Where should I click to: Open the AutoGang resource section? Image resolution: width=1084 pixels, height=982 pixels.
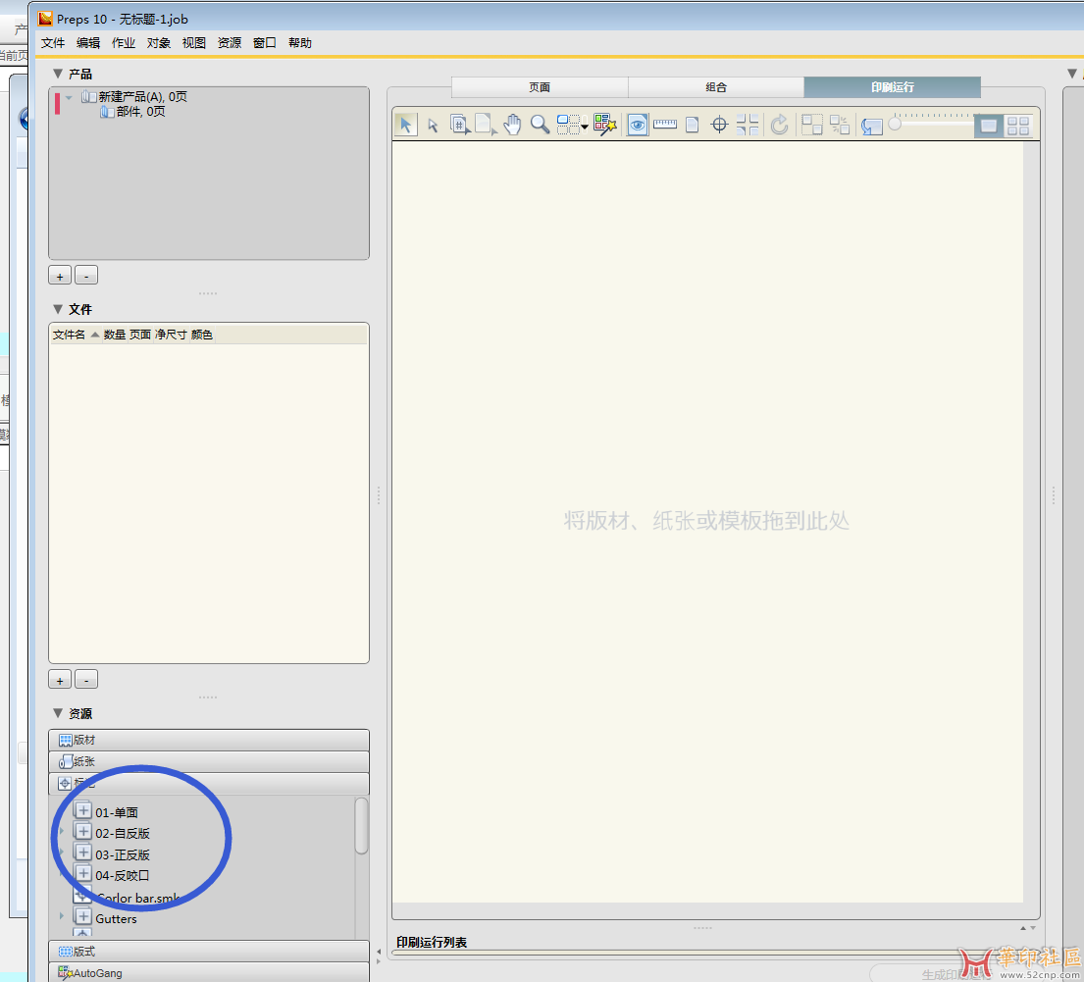point(209,972)
